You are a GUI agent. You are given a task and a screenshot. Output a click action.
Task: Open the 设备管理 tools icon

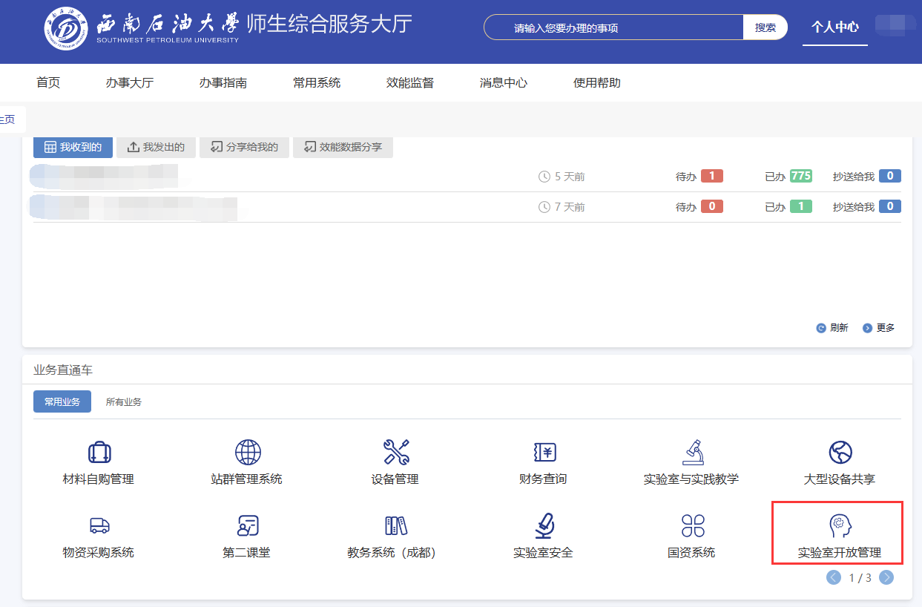(395, 452)
